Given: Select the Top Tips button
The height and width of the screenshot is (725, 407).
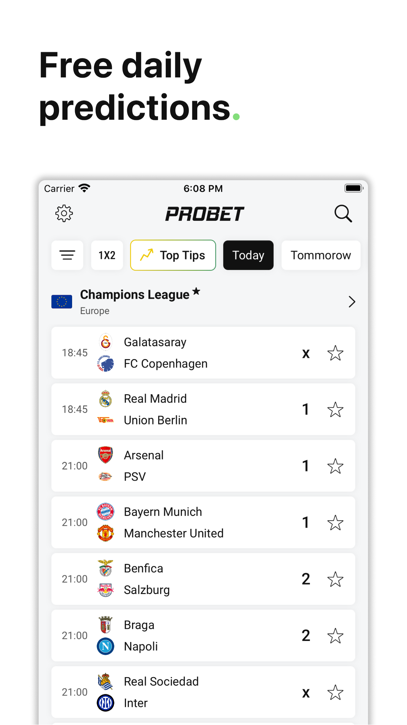Looking at the screenshot, I should pyautogui.click(x=173, y=255).
